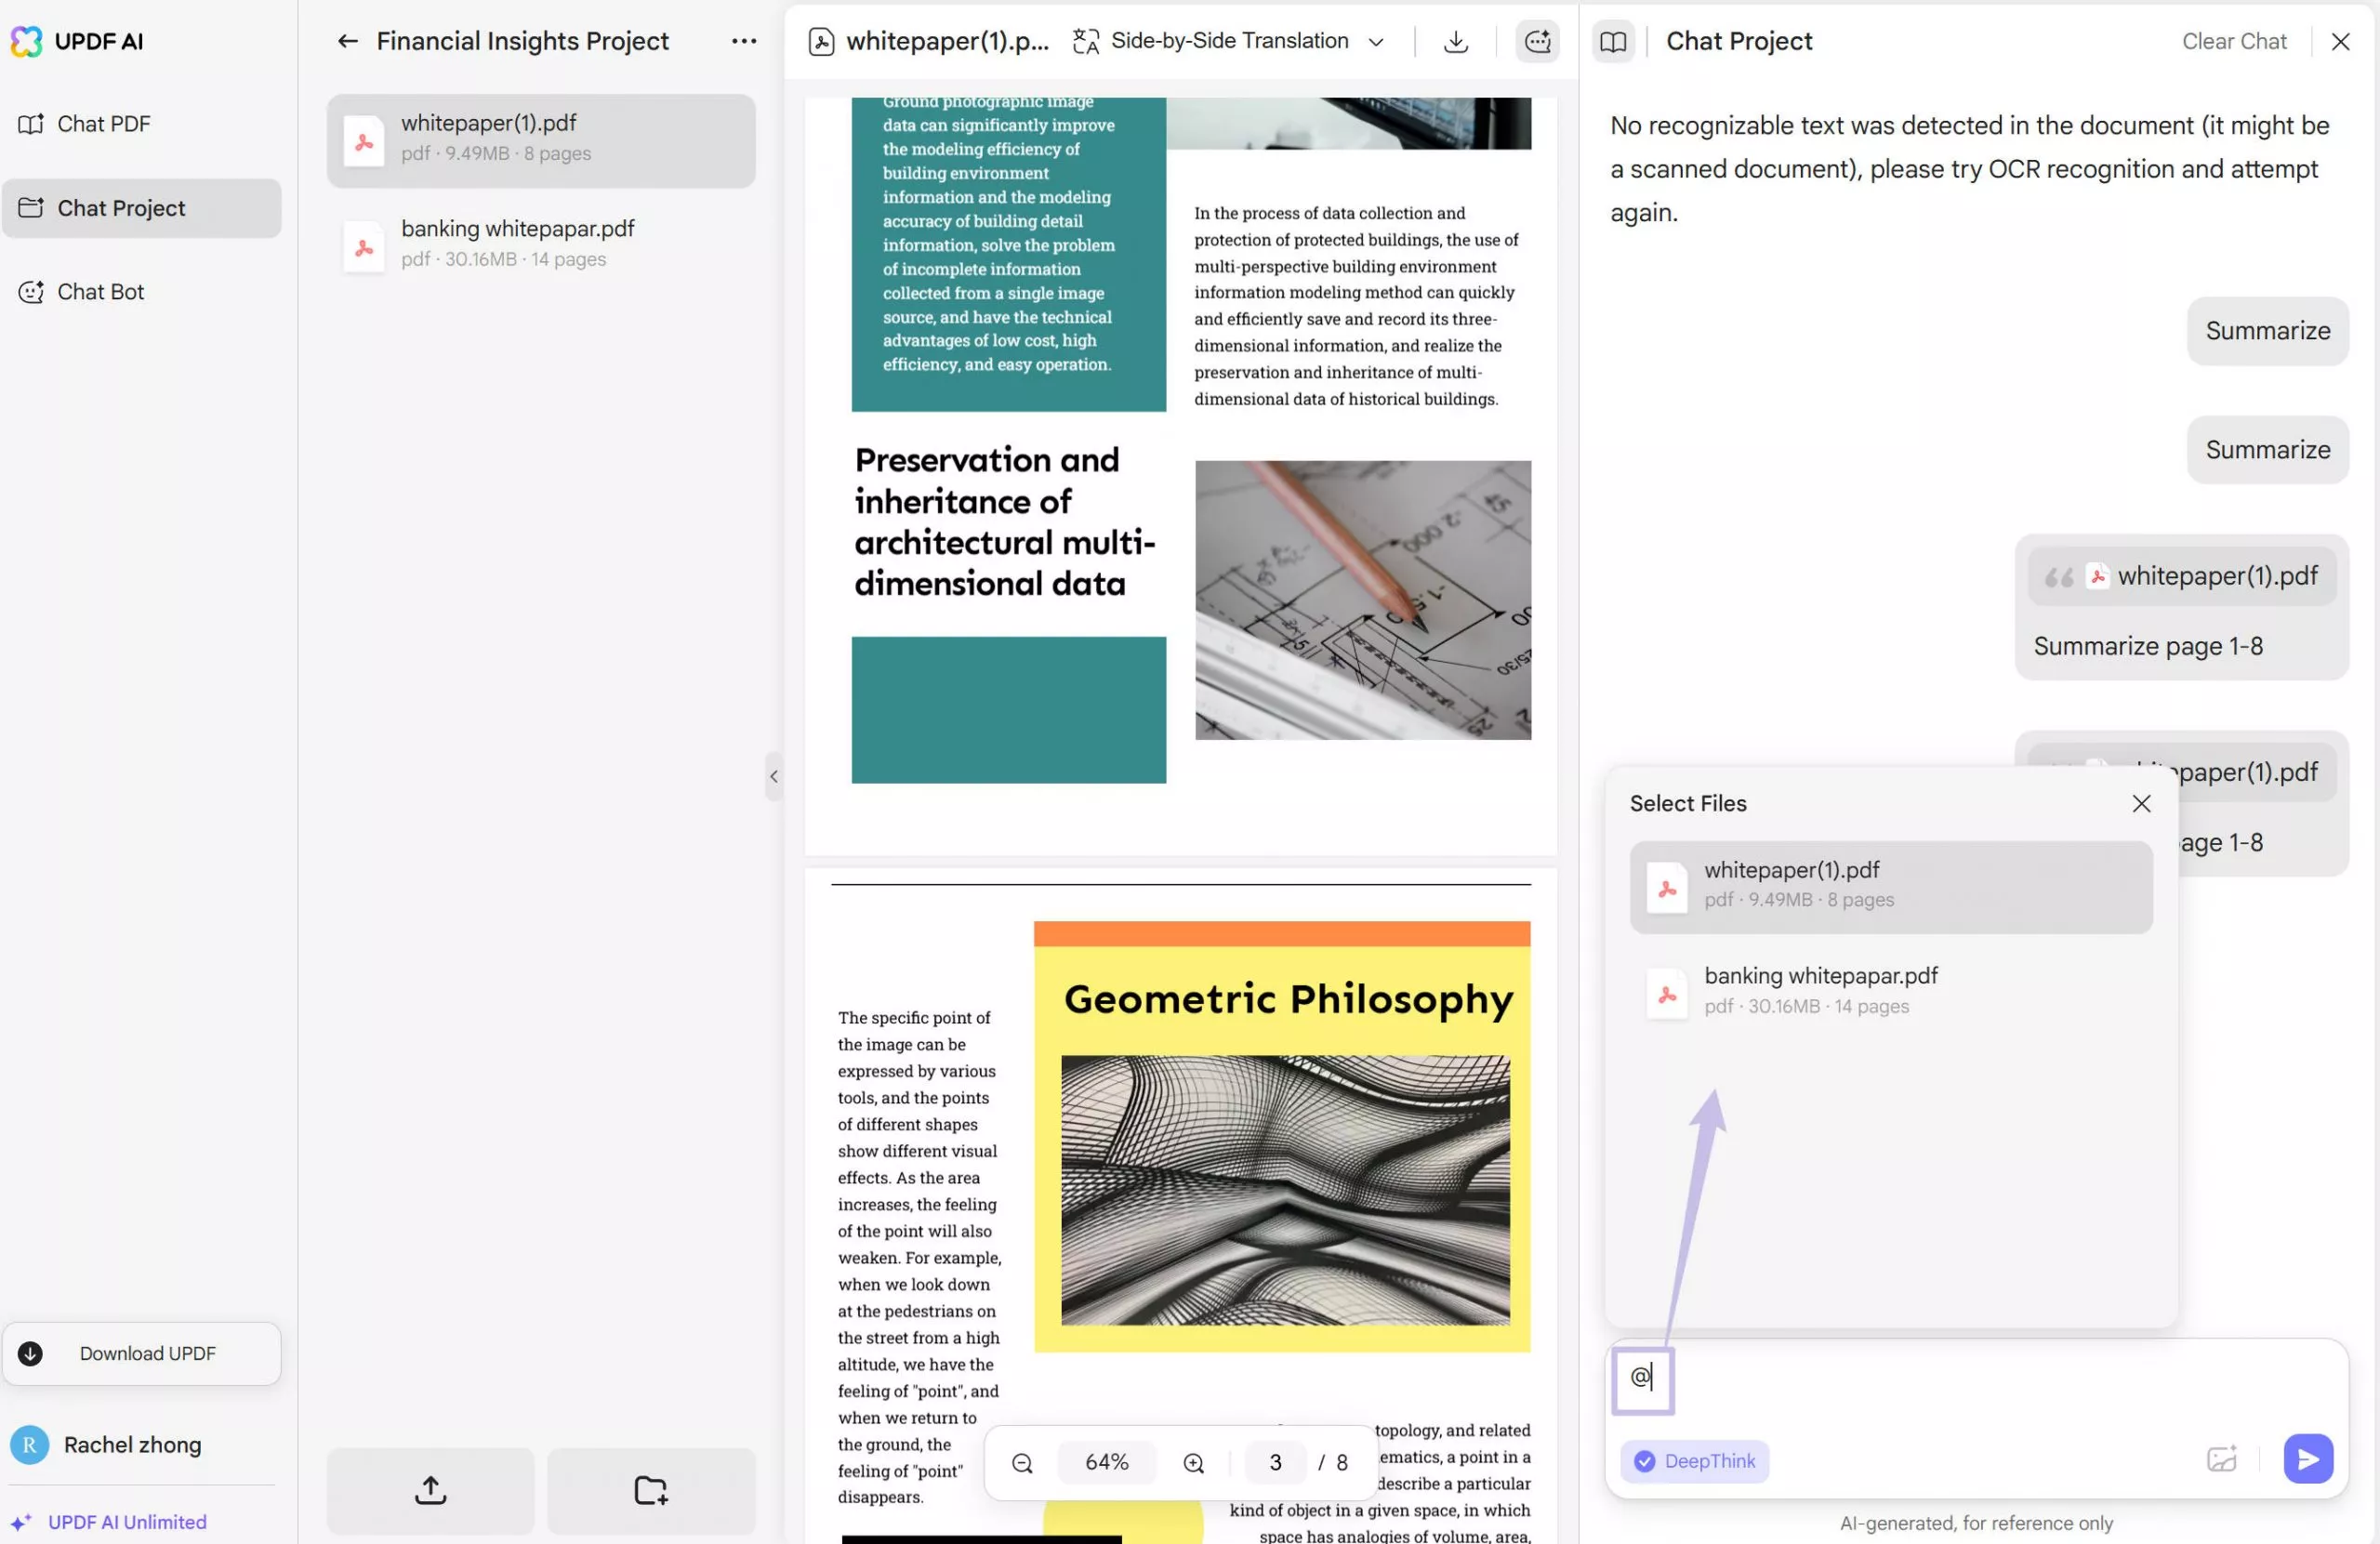The width and height of the screenshot is (2380, 1544).
Task: Collapse the file list panel with the chevron
Action: 773,776
